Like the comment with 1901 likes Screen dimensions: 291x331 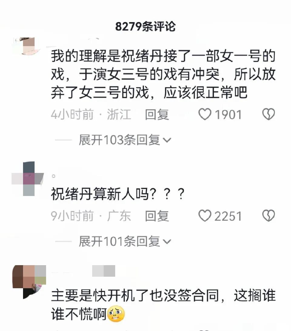pos(205,114)
